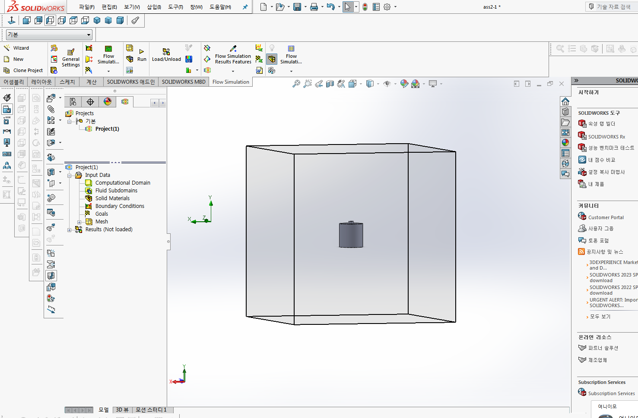Click the New document icon

(x=263, y=7)
